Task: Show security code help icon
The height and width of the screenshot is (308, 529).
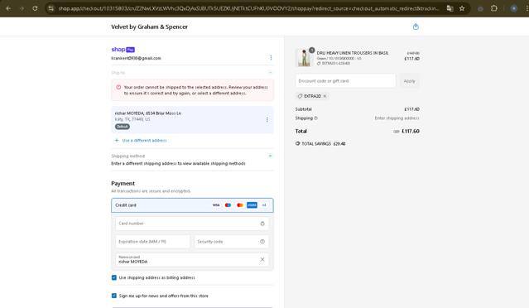Action: point(262,242)
